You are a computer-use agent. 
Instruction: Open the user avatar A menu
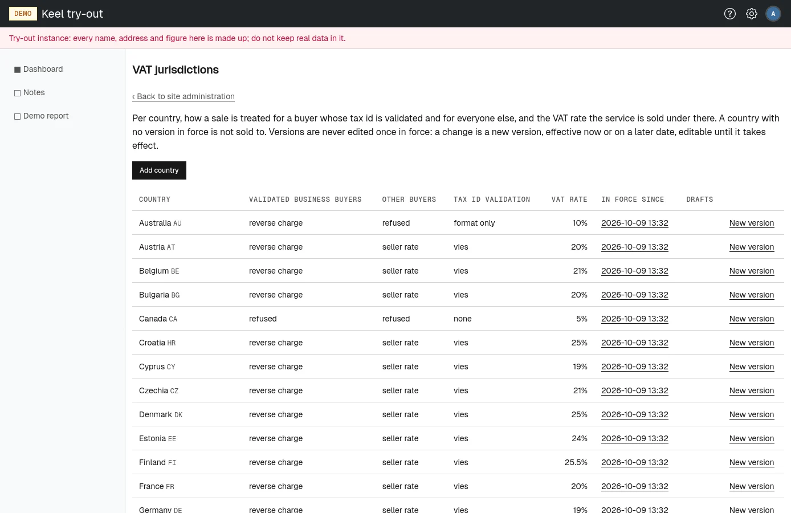[773, 14]
